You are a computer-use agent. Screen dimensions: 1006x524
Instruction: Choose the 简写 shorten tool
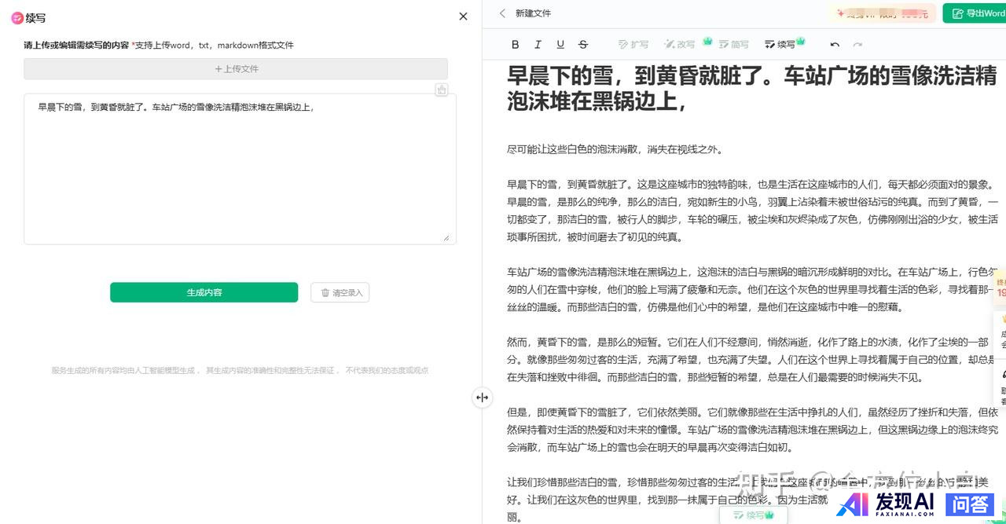(x=732, y=45)
